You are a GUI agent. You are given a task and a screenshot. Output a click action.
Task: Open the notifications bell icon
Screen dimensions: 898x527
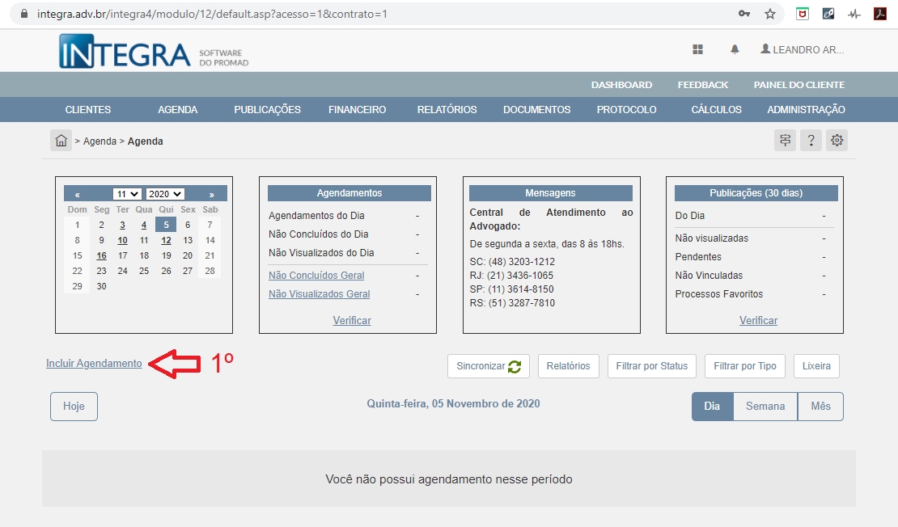click(735, 49)
